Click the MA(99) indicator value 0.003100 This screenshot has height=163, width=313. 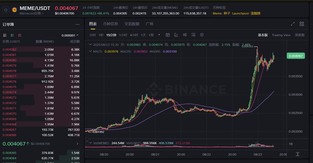(170, 51)
